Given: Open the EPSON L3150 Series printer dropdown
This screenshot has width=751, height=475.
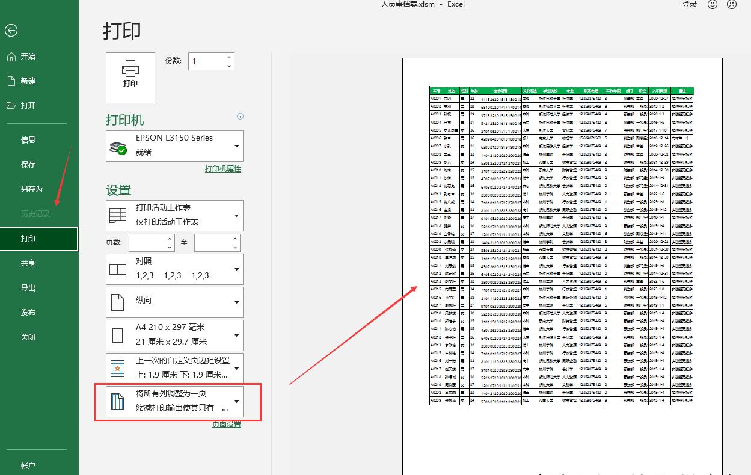Looking at the screenshot, I should [175, 146].
